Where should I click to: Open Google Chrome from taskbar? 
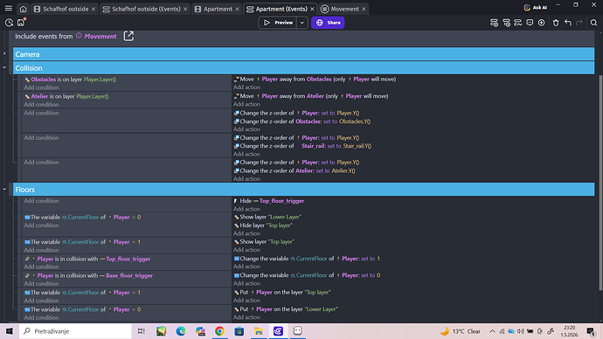(x=219, y=331)
